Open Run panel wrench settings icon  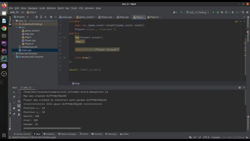[x=14, y=97]
